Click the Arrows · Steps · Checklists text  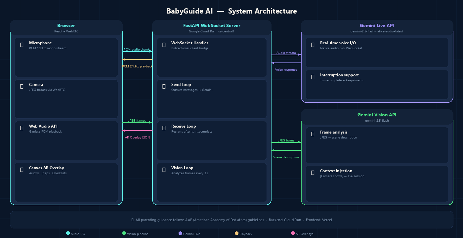48,173
